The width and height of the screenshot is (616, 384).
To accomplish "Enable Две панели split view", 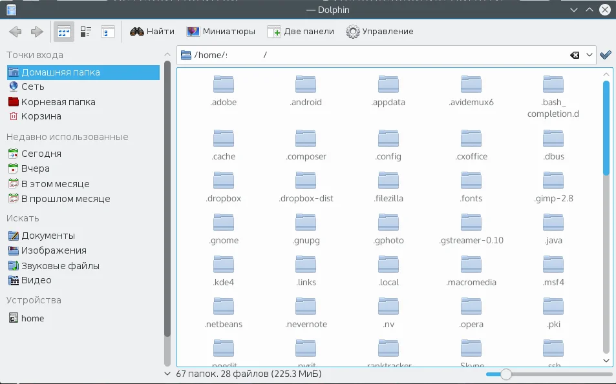I will pyautogui.click(x=301, y=32).
